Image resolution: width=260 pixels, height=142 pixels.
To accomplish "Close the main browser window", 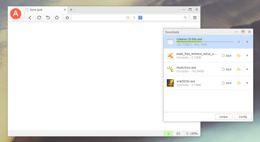I will tap(197, 9).
